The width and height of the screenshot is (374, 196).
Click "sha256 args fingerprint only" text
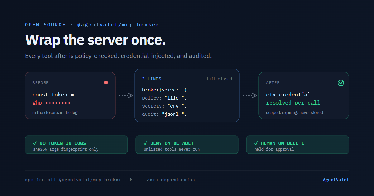pos(66,149)
